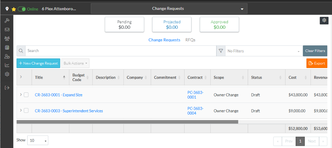
Task: Expand the Show 10 rows dropdown
Action: pyautogui.click(x=38, y=140)
